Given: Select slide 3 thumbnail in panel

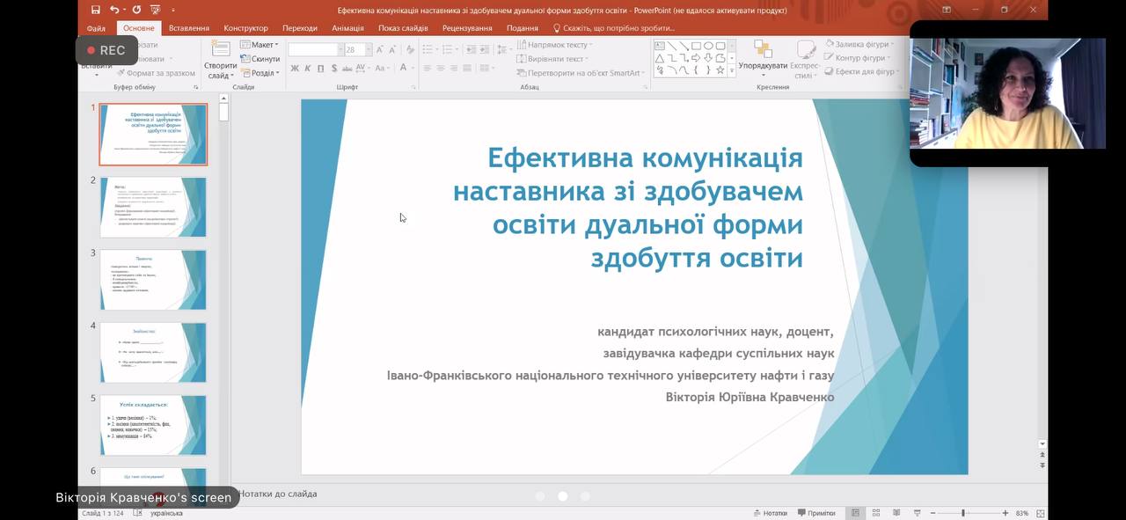Looking at the screenshot, I should [x=153, y=280].
